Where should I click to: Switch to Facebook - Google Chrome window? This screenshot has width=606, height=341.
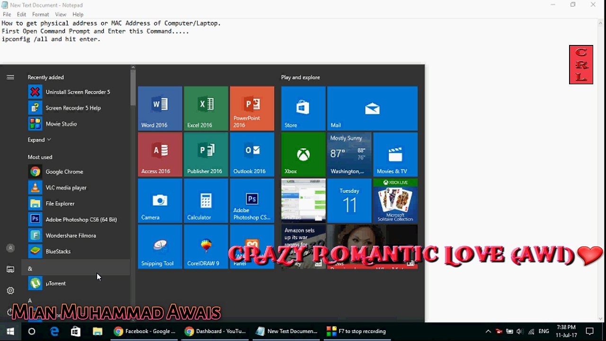[145, 332]
